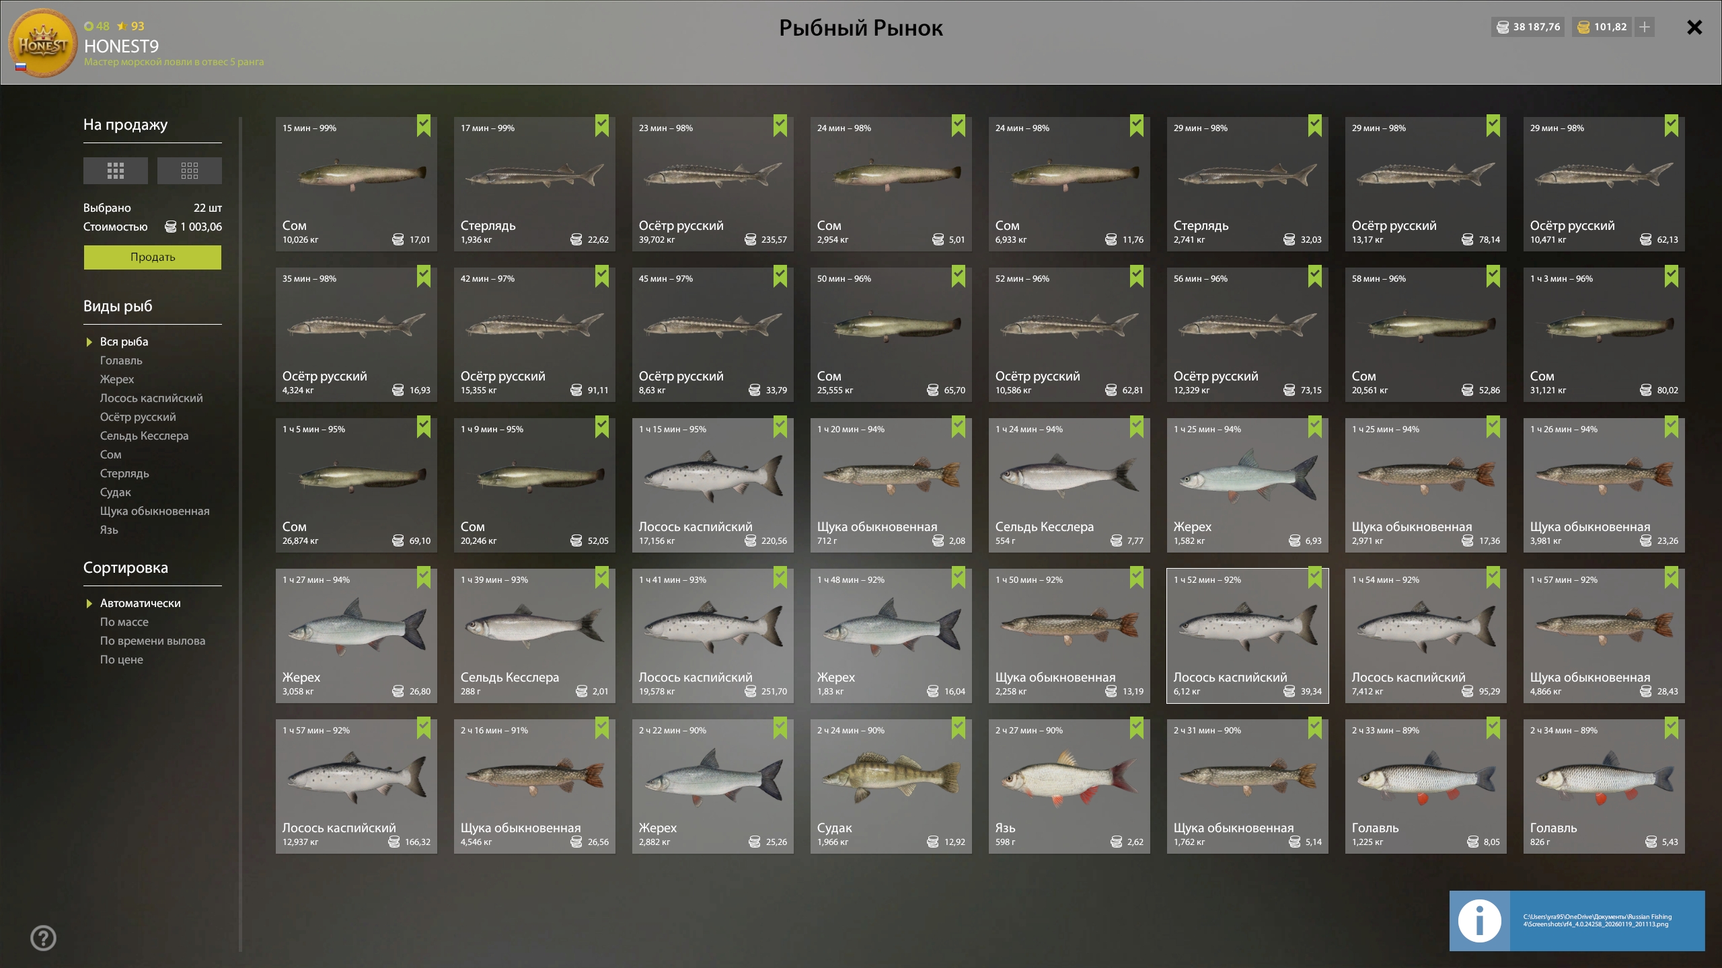Filter fish list by Осётр русский

(138, 417)
